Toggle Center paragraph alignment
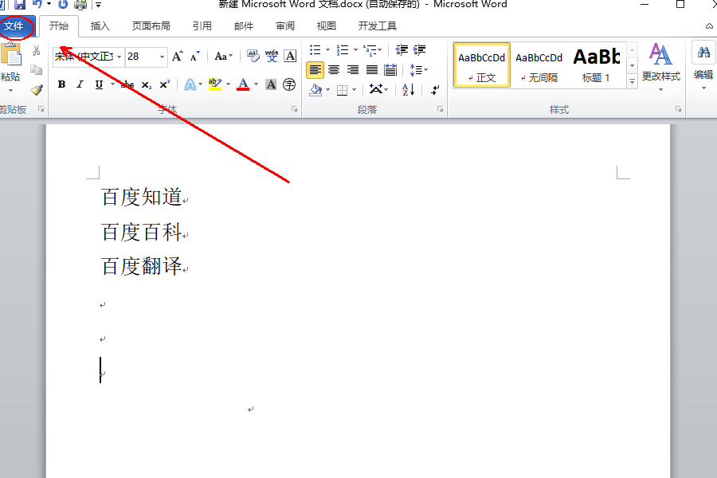This screenshot has height=478, width=717. tap(334, 70)
